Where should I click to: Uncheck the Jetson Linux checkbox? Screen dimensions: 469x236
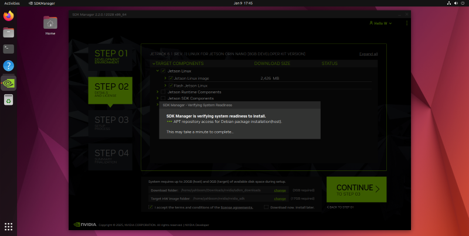click(163, 70)
